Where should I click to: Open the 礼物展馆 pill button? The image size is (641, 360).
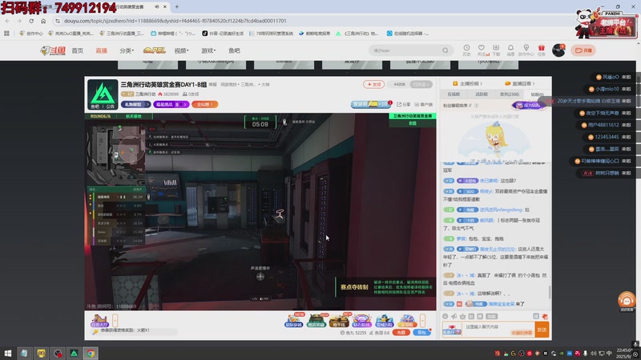[x=135, y=105]
